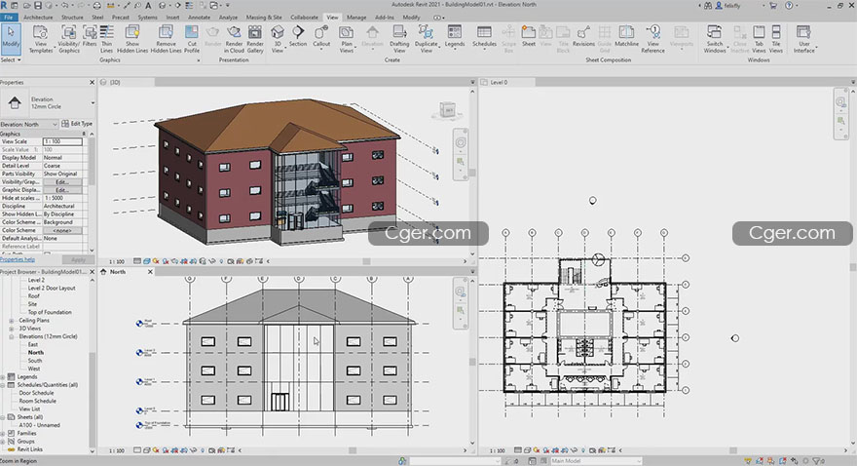Switch to Architecture ribbon tab
The width and height of the screenshot is (857, 466).
(38, 17)
